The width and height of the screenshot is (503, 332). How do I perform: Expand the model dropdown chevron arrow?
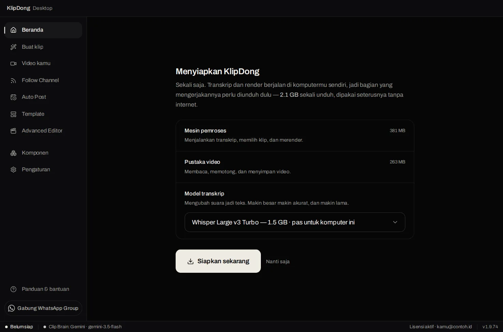pyautogui.click(x=395, y=222)
